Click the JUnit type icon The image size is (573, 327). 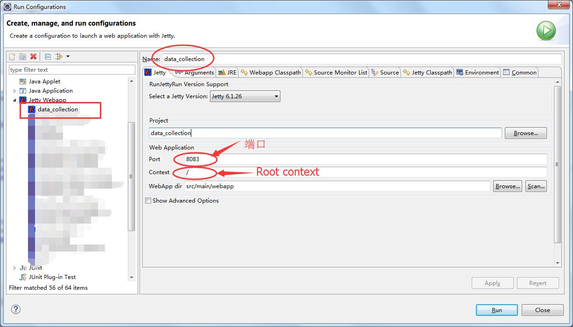coord(23,268)
